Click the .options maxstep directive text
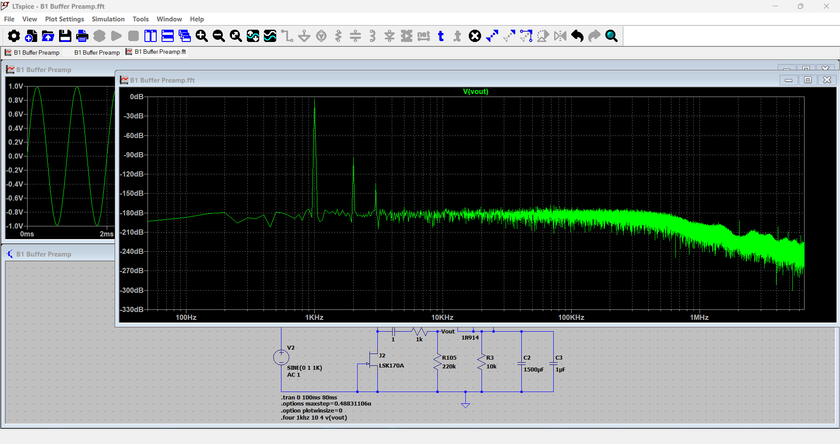Viewport: 840px width, 444px height. pos(326,404)
